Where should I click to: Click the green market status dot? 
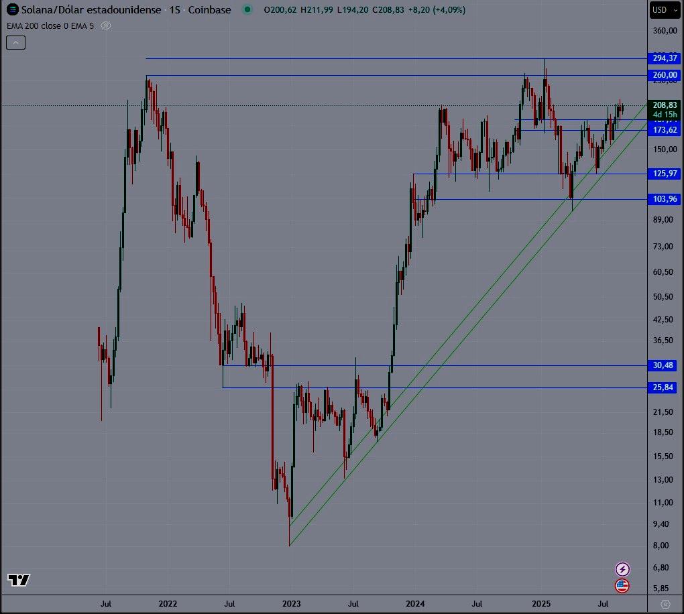(247, 9)
